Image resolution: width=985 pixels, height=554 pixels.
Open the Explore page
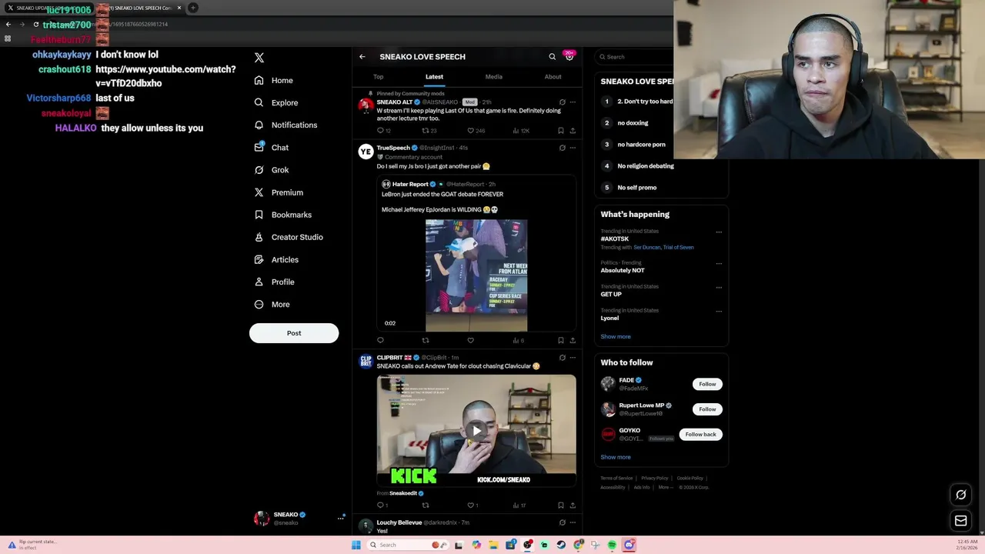275,102
